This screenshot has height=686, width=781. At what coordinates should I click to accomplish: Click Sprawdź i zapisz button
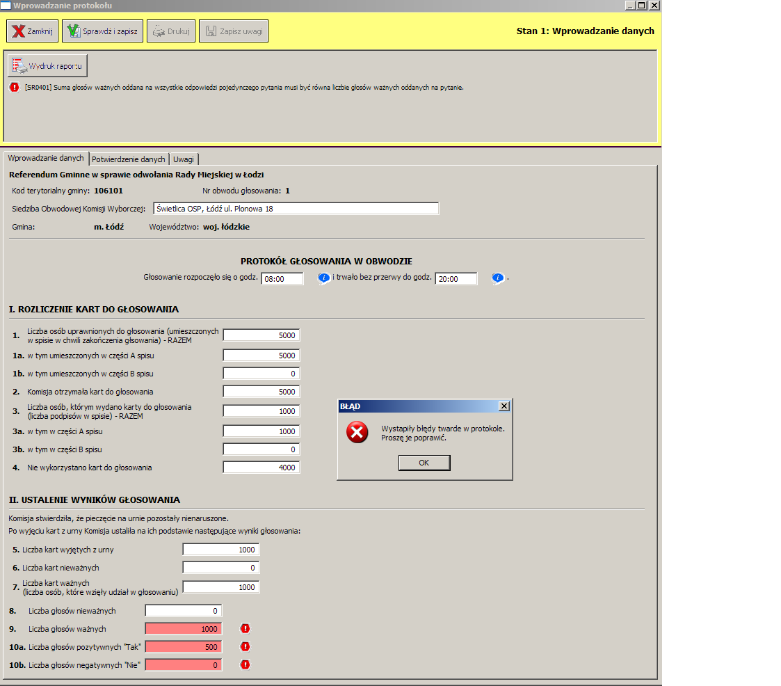coord(103,31)
